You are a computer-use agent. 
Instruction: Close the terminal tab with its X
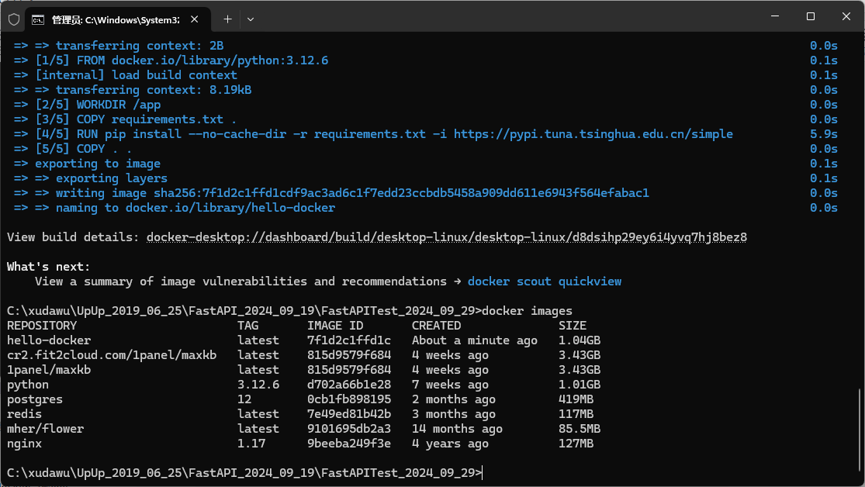[194, 19]
